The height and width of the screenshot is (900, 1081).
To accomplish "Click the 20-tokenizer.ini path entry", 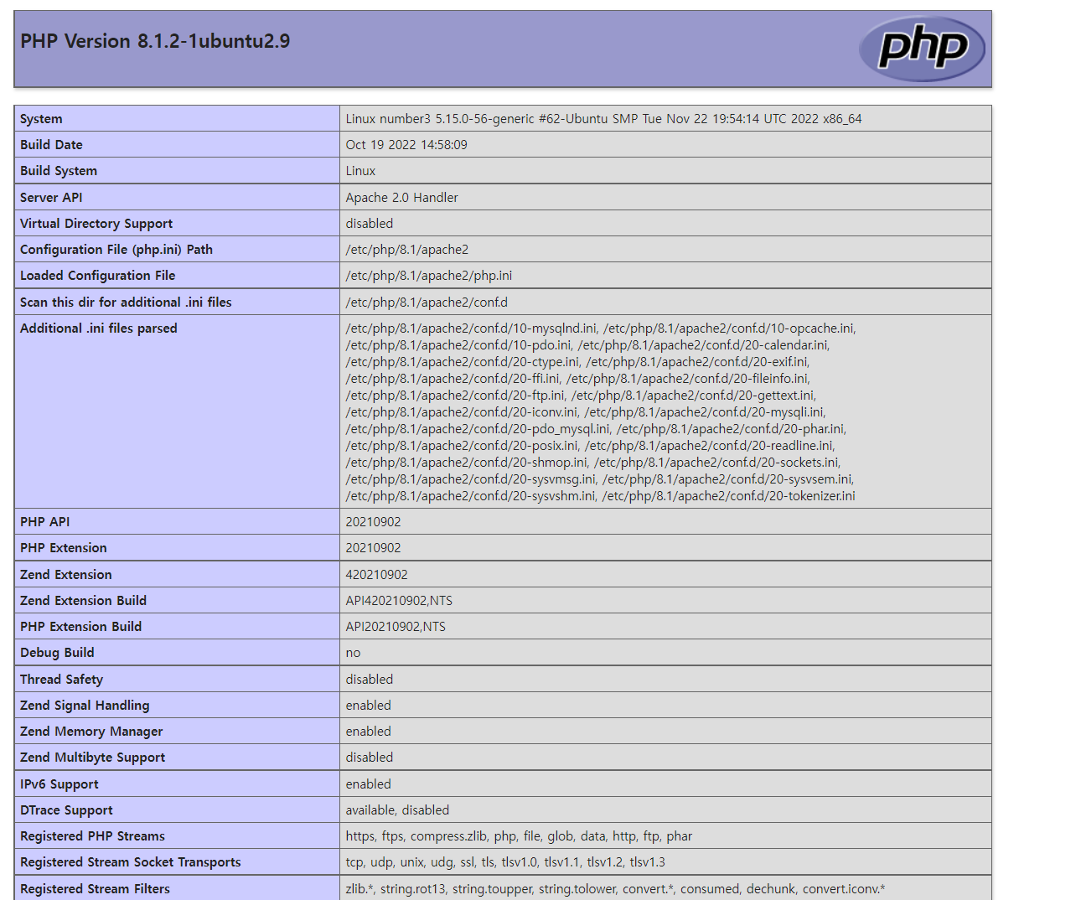I will (x=729, y=496).
